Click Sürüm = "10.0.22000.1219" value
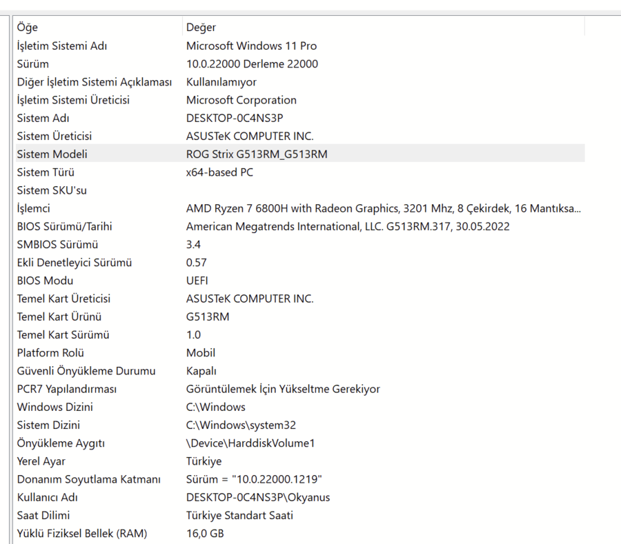The height and width of the screenshot is (544, 621). [254, 479]
